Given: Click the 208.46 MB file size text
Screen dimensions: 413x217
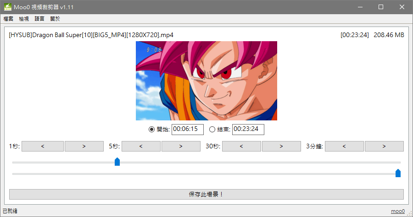Looking at the screenshot, I should pyautogui.click(x=389, y=35).
